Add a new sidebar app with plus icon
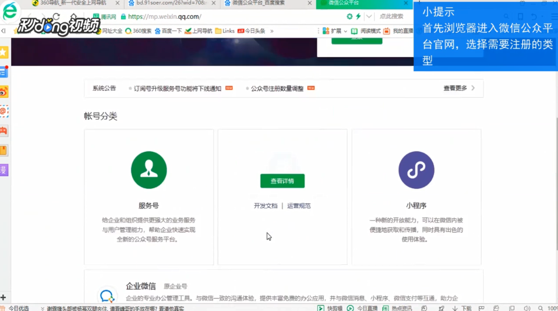The image size is (558, 311). pos(3,297)
